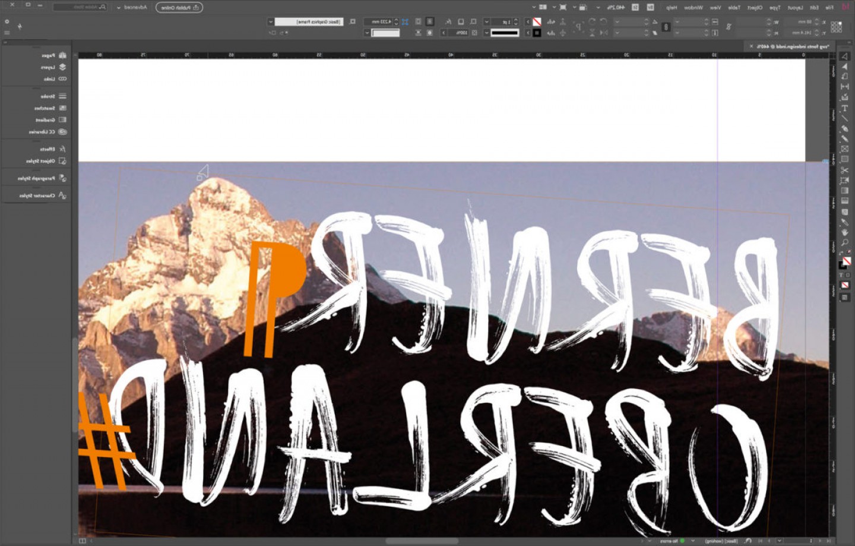Open the Advanced workspace switcher dropdown
This screenshot has height=546, width=855.
point(132,7)
